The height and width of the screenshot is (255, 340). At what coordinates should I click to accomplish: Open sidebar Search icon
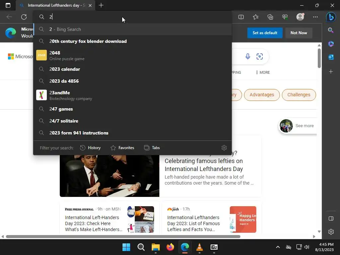(331, 30)
